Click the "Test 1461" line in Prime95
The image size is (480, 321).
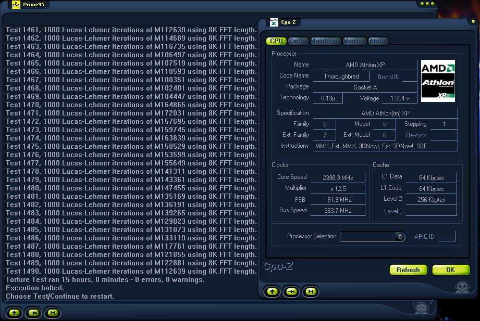[131, 30]
